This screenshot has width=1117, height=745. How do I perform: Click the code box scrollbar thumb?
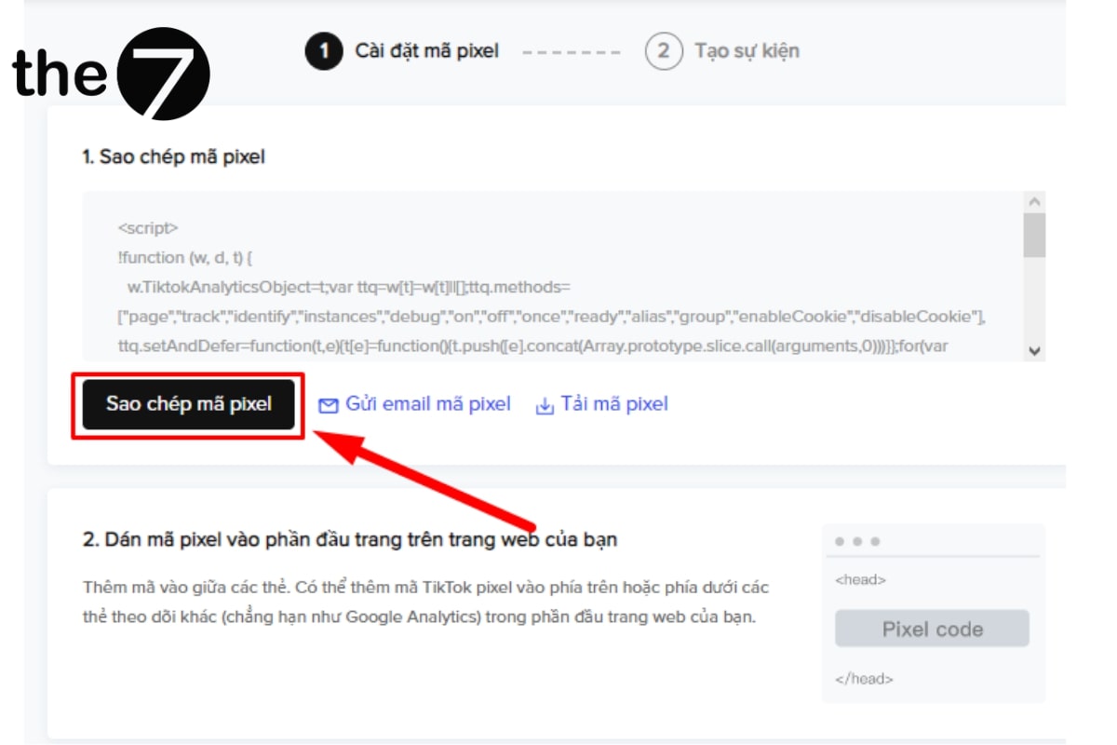[x=1033, y=235]
